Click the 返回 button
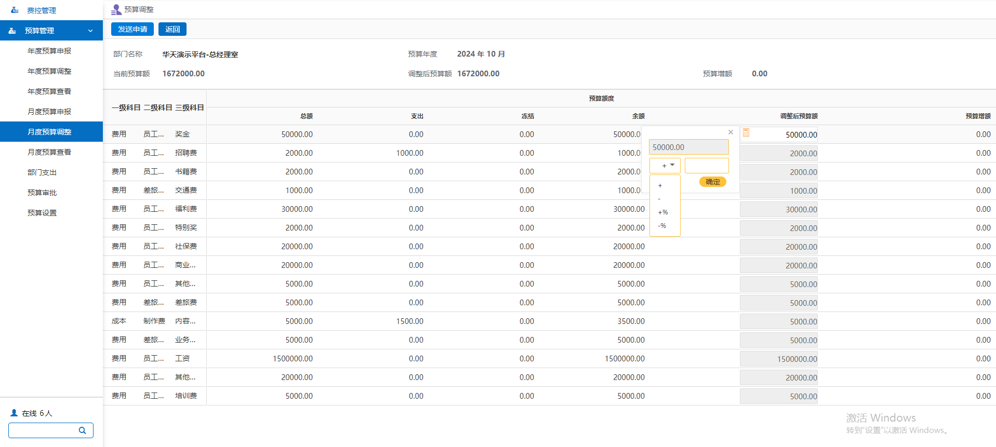Viewport: 996px width, 447px height. (x=172, y=29)
